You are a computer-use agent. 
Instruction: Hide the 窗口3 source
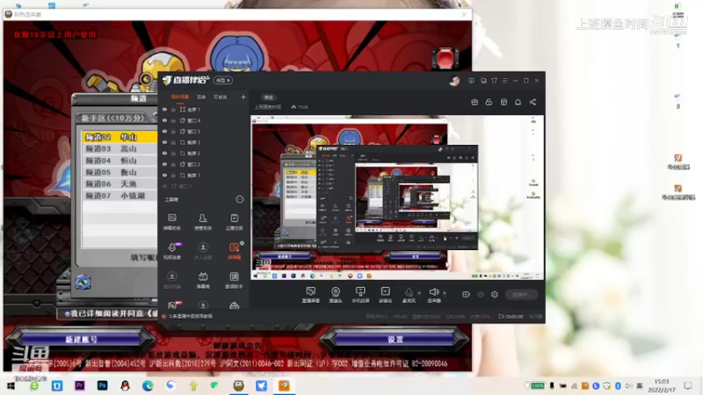pos(164,131)
